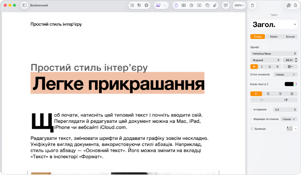Click the gray subtitle Простий стиль інтер’єру
301x175 pixels.
(x=89, y=67)
